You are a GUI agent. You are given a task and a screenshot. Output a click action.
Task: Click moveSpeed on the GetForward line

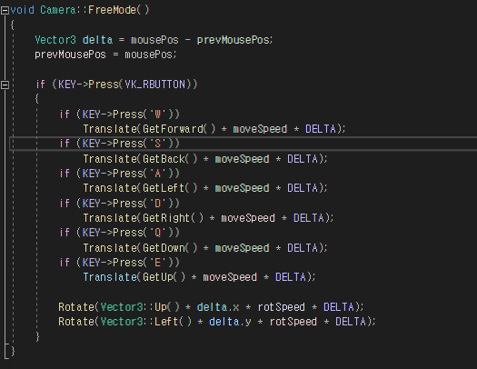pyautogui.click(x=260, y=129)
